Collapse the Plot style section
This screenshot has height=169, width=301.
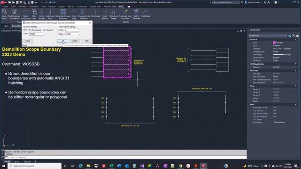[x=295, y=70]
